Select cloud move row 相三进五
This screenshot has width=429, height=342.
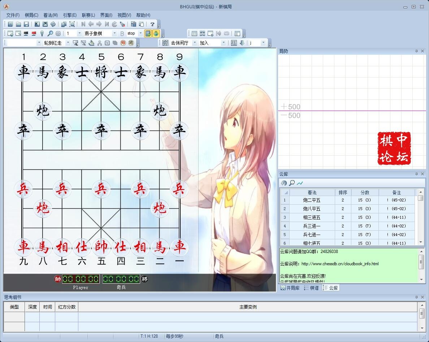coord(347,218)
